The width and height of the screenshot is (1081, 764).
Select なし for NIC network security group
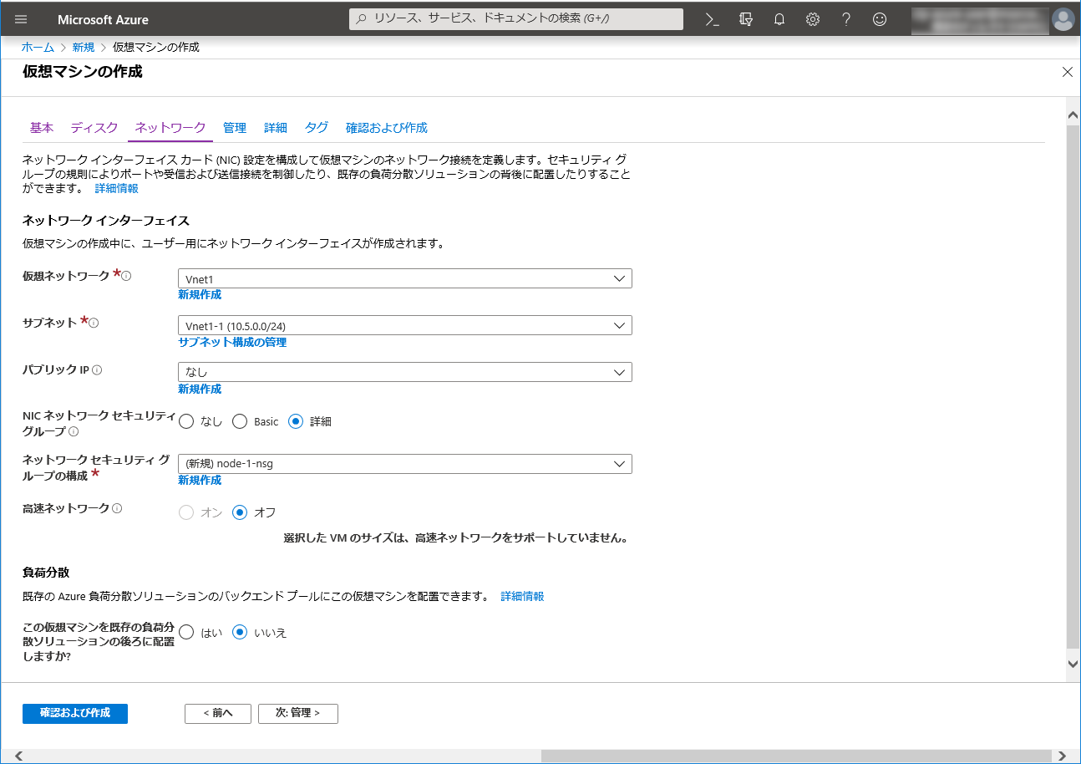pyautogui.click(x=186, y=421)
